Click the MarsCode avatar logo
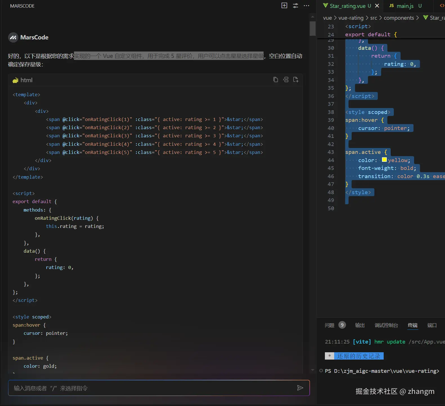 click(13, 37)
